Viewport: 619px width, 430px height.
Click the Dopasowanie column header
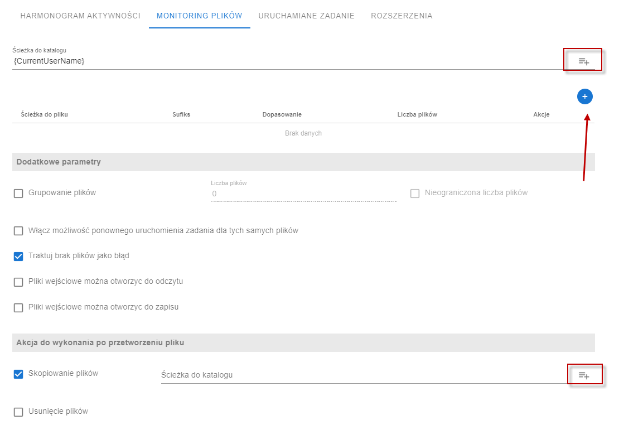282,114
